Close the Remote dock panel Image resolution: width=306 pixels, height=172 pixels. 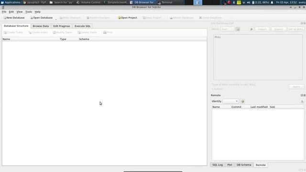coord(305,95)
